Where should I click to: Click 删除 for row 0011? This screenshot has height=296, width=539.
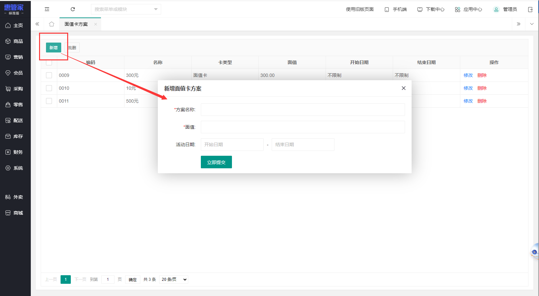pyautogui.click(x=482, y=101)
